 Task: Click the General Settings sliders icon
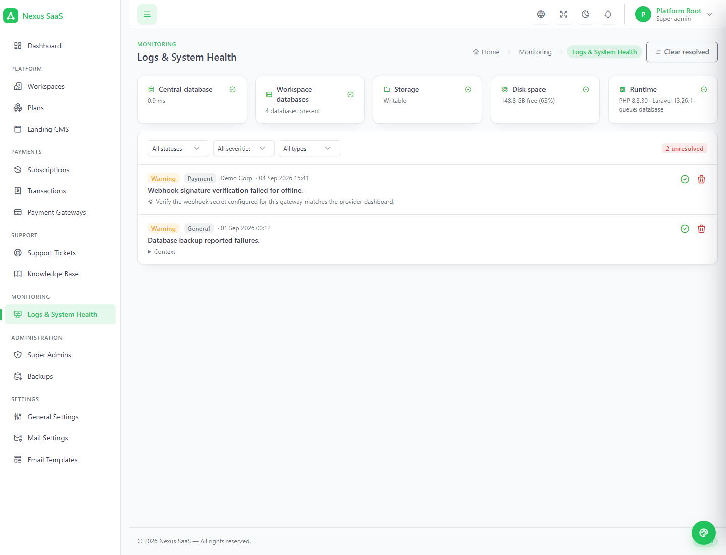coord(18,417)
